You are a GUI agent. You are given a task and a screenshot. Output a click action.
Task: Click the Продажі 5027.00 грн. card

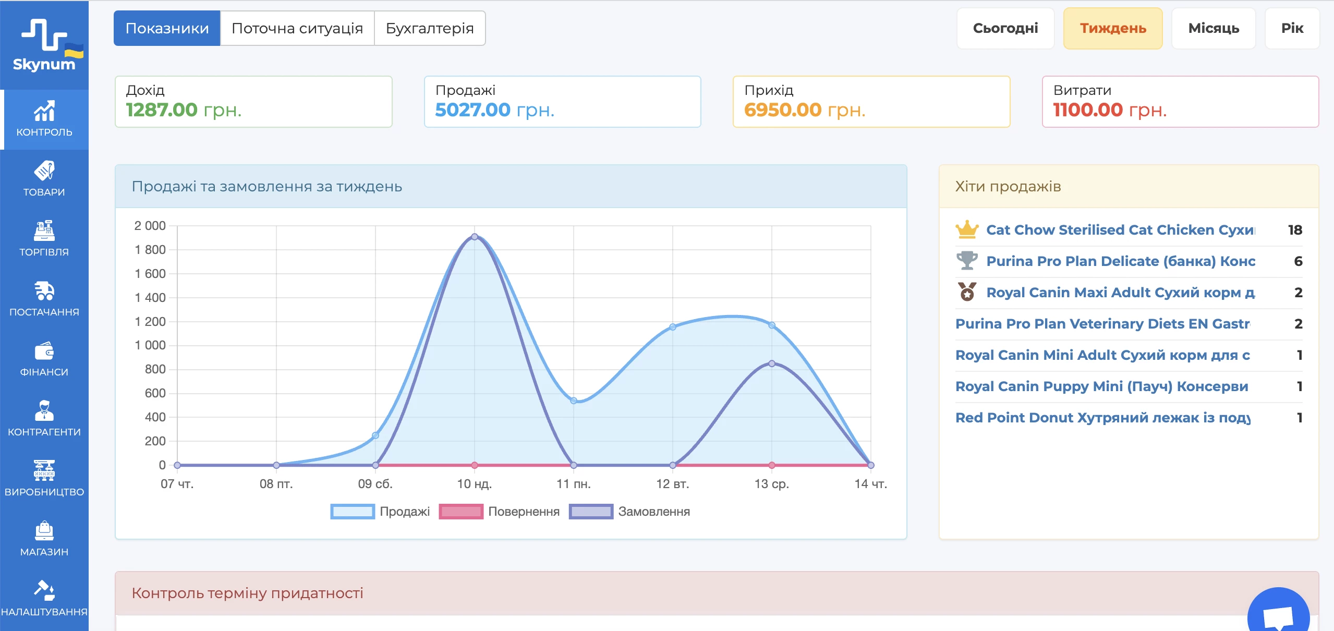(x=563, y=102)
